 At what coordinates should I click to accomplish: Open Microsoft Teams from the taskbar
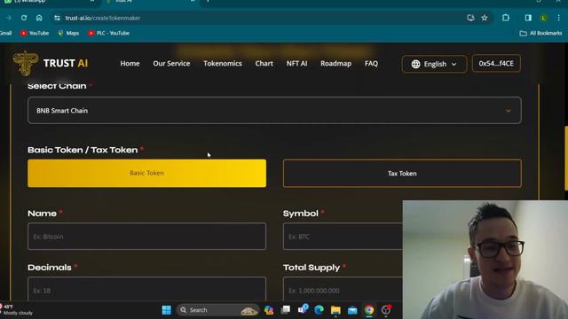[303, 309]
